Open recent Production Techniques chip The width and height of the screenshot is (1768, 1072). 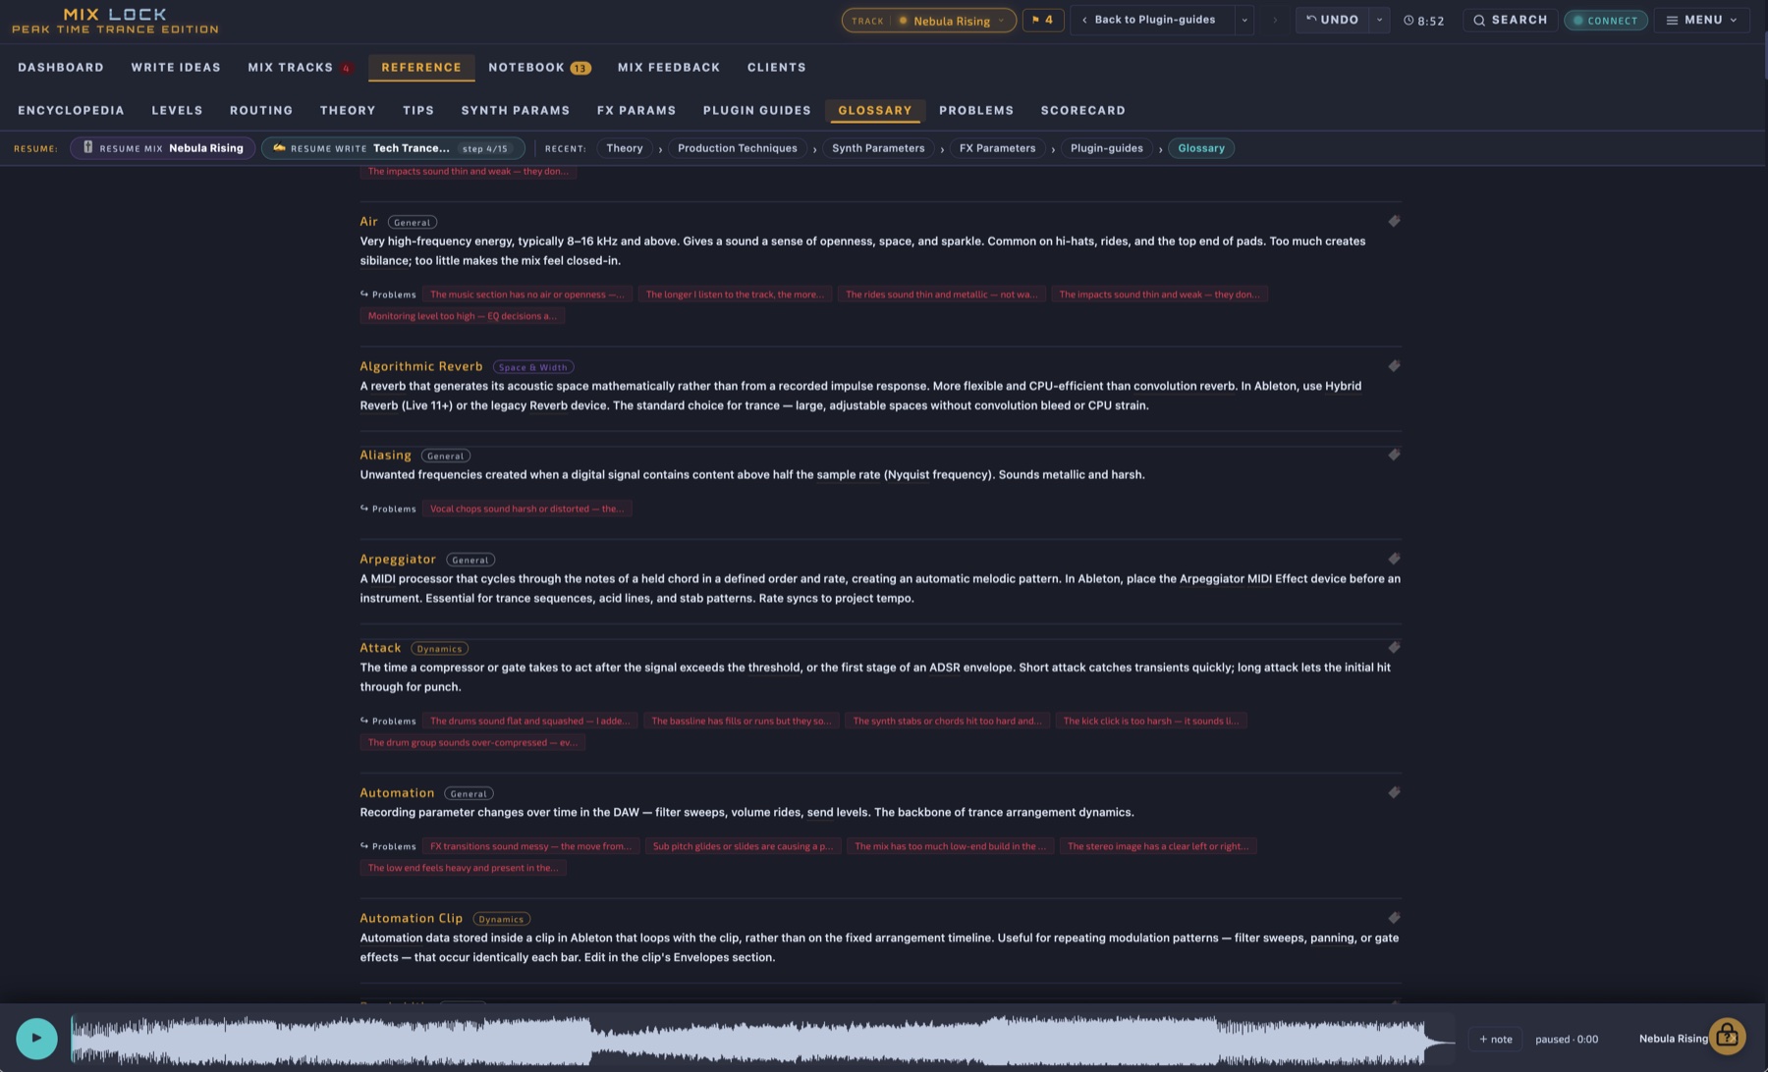point(738,148)
